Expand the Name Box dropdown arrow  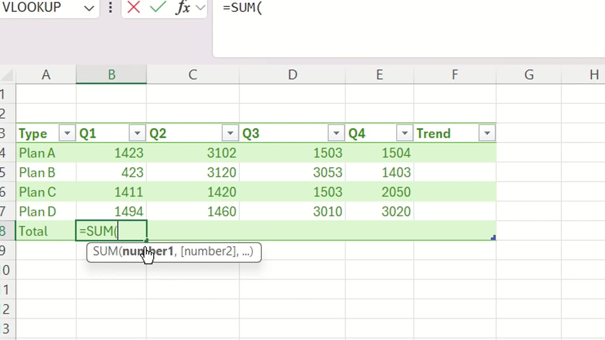(89, 8)
